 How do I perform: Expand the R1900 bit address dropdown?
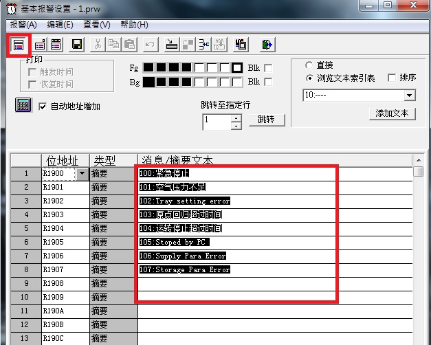(83, 174)
